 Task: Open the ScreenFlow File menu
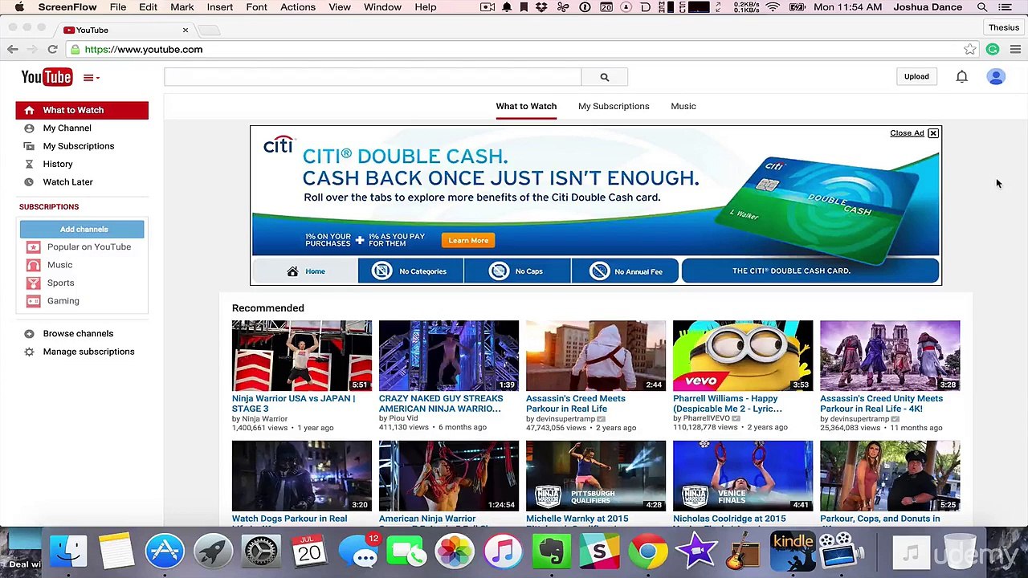tap(118, 7)
